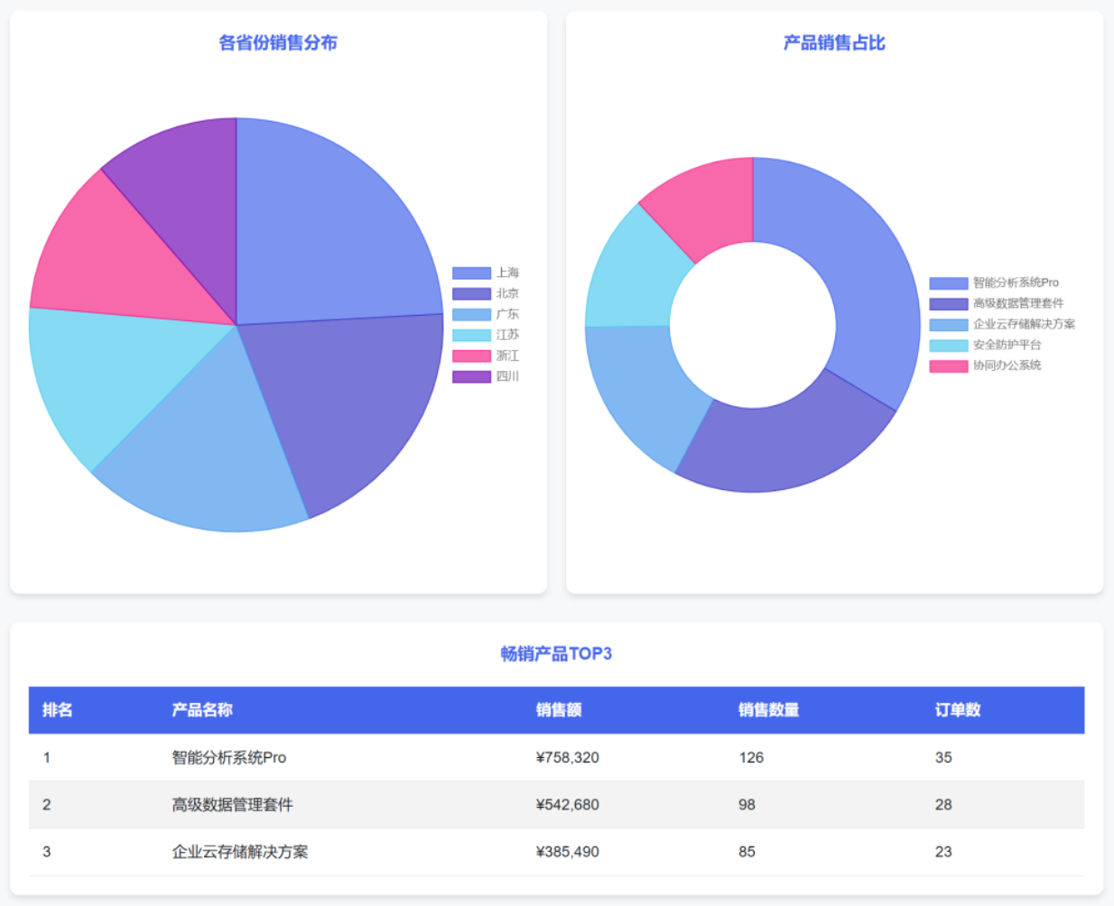Click the 各省份销售分布 chart title
Viewport: 1114px width, 906px height.
point(278,42)
